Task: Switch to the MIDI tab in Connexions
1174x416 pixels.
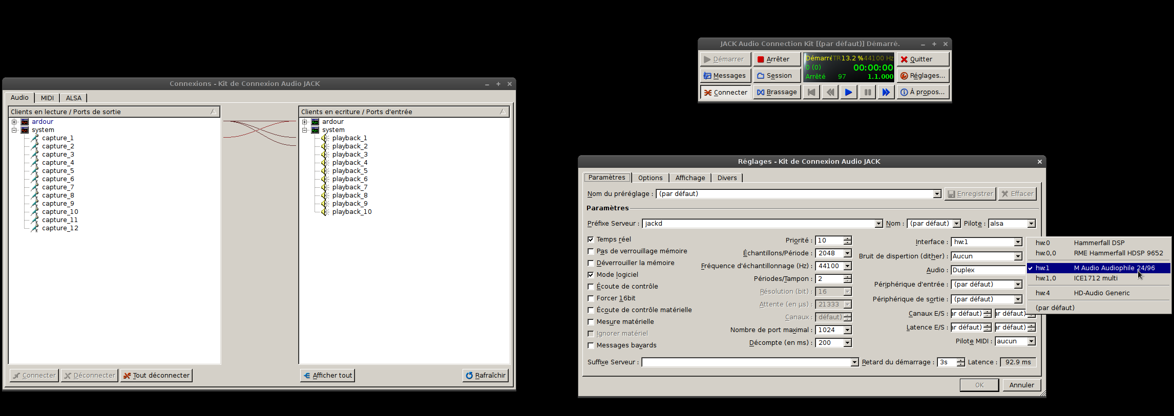Action: coord(47,98)
